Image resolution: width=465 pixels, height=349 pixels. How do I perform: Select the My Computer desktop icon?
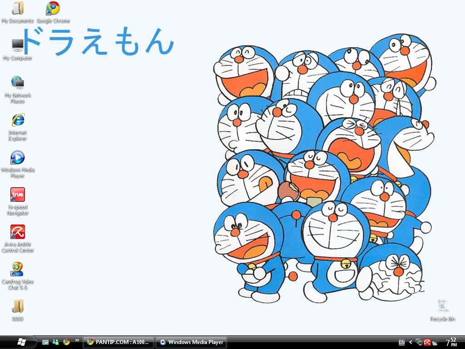coord(18,49)
